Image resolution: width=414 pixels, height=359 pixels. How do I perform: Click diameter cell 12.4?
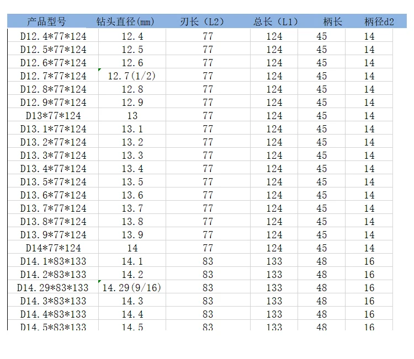(x=132, y=36)
